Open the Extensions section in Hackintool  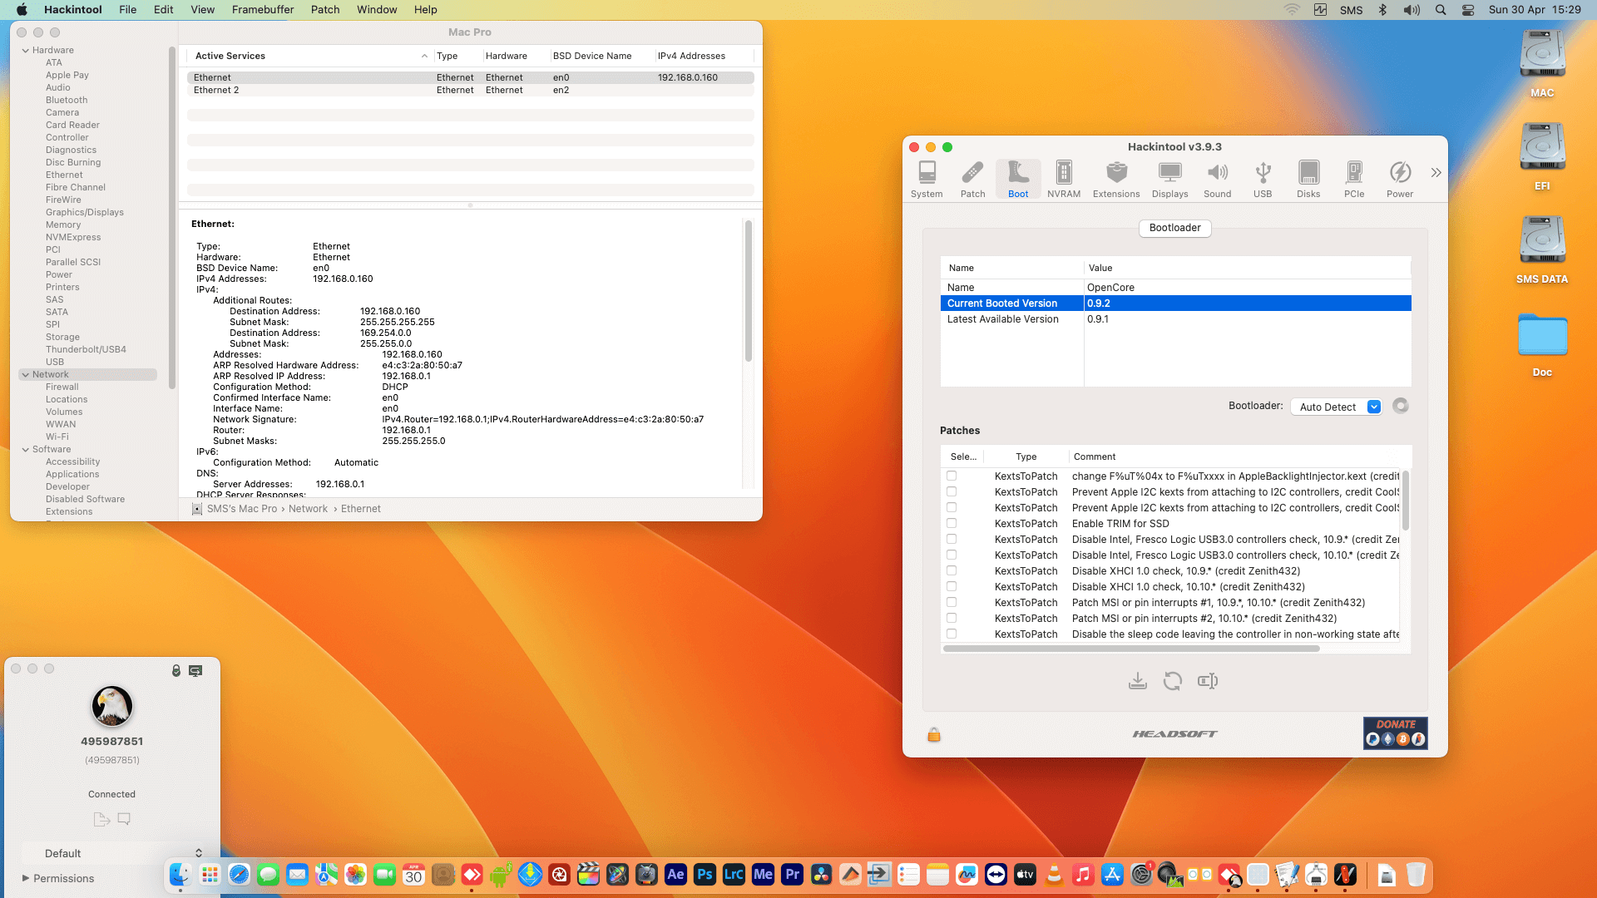tap(1116, 179)
